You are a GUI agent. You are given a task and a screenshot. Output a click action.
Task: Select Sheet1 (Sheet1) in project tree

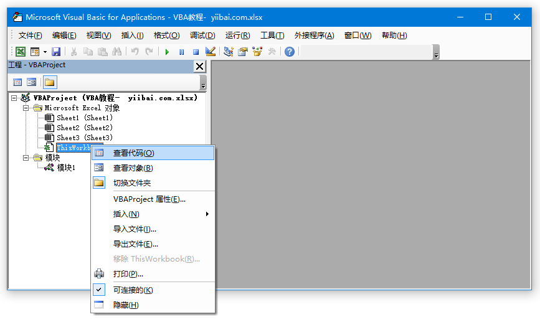point(85,118)
